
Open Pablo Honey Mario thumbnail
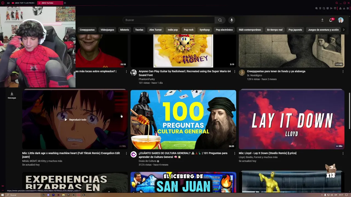(183, 51)
